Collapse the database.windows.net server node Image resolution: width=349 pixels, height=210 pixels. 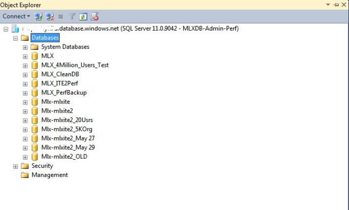[x=6, y=29]
